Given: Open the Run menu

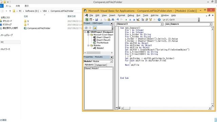Looking at the screenshot, I should (138, 15).
